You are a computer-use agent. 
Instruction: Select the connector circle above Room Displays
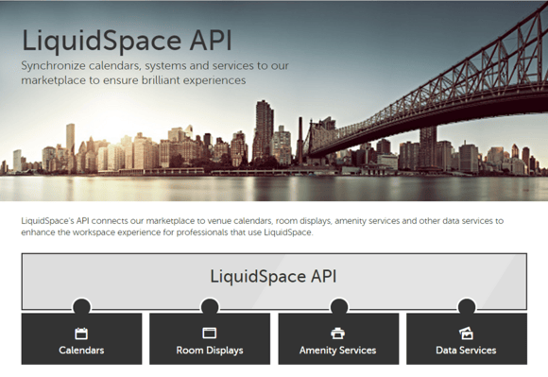coord(210,307)
